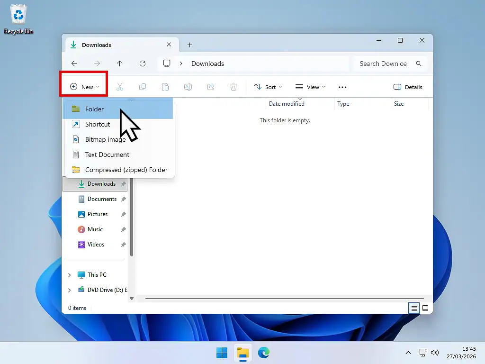Click the Back navigation arrow

point(74,63)
